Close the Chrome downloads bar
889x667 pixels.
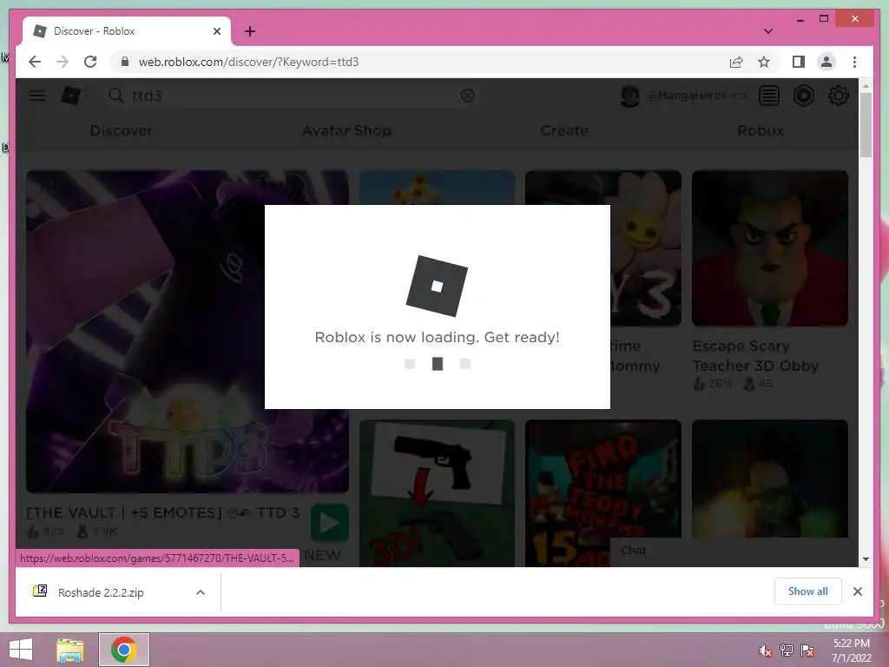(x=857, y=591)
